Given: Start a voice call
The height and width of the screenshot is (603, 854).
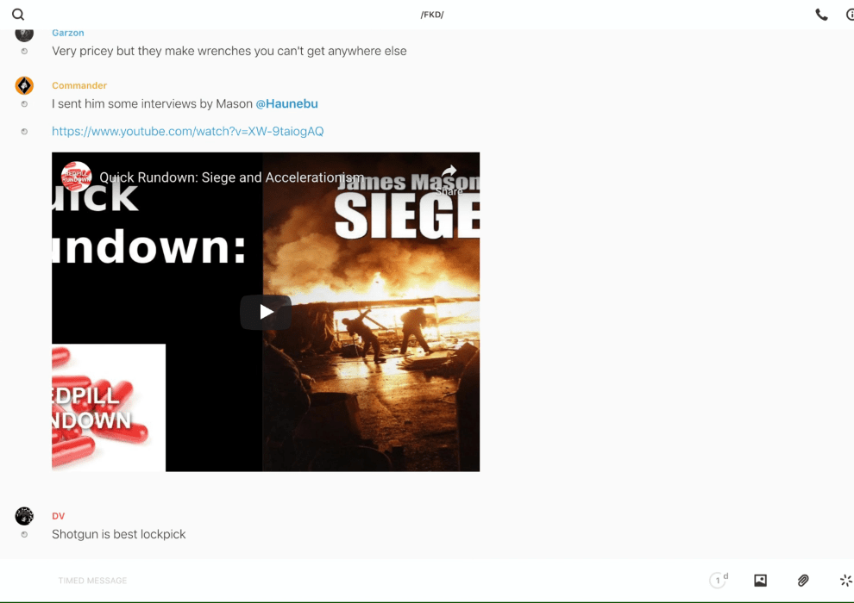Looking at the screenshot, I should click(821, 15).
